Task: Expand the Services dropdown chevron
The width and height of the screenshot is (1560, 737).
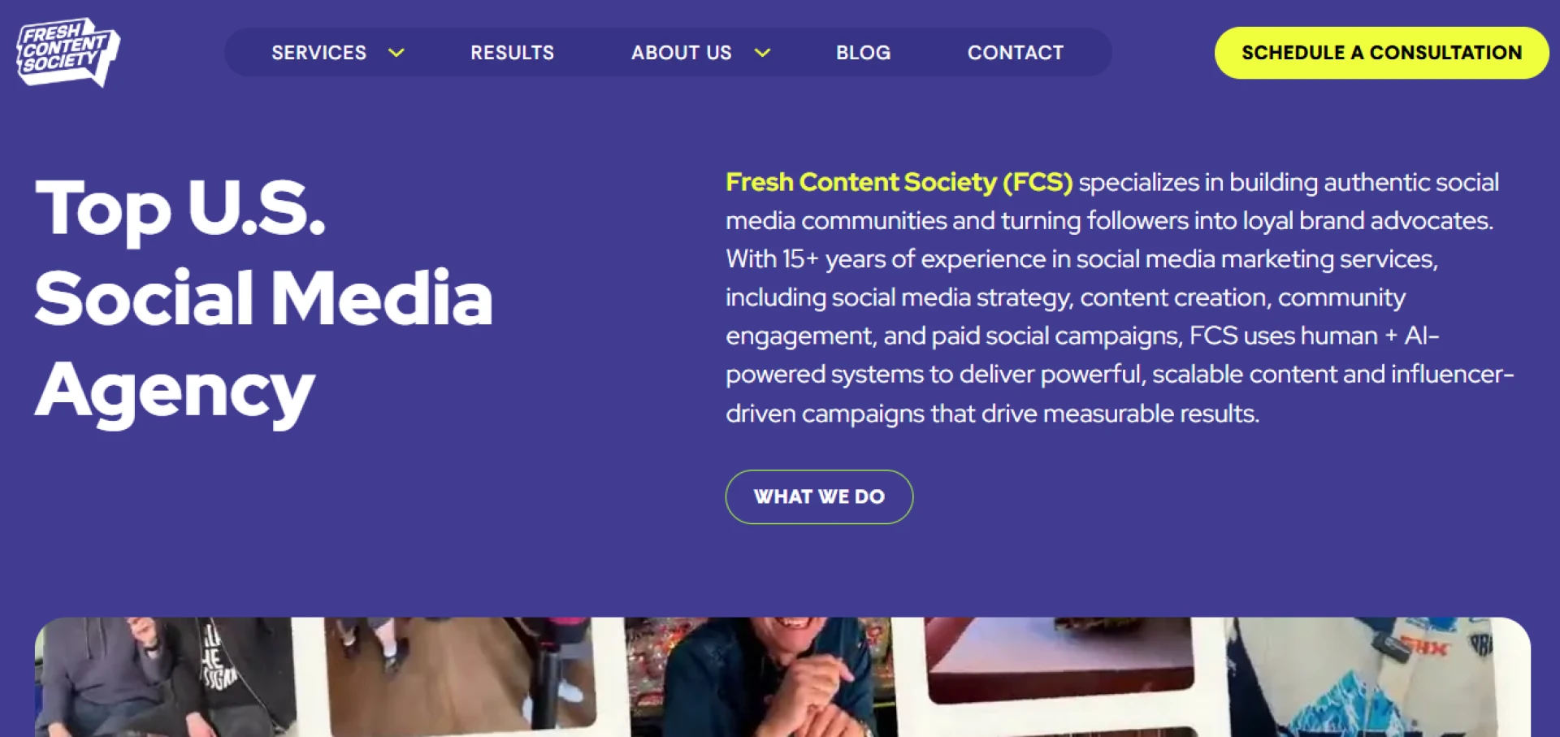Action: click(396, 53)
